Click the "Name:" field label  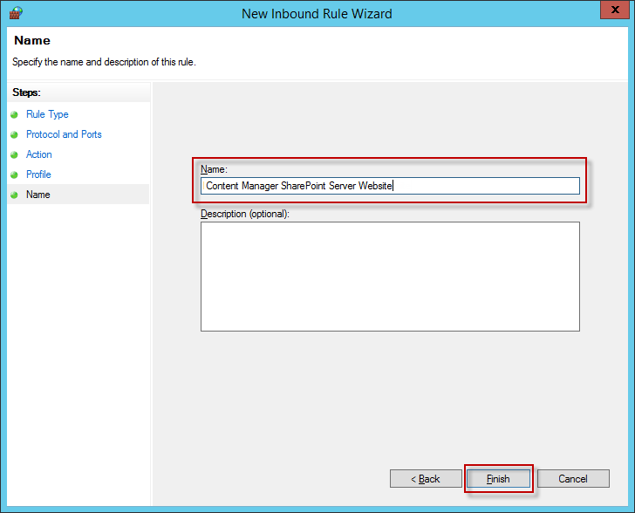click(214, 169)
